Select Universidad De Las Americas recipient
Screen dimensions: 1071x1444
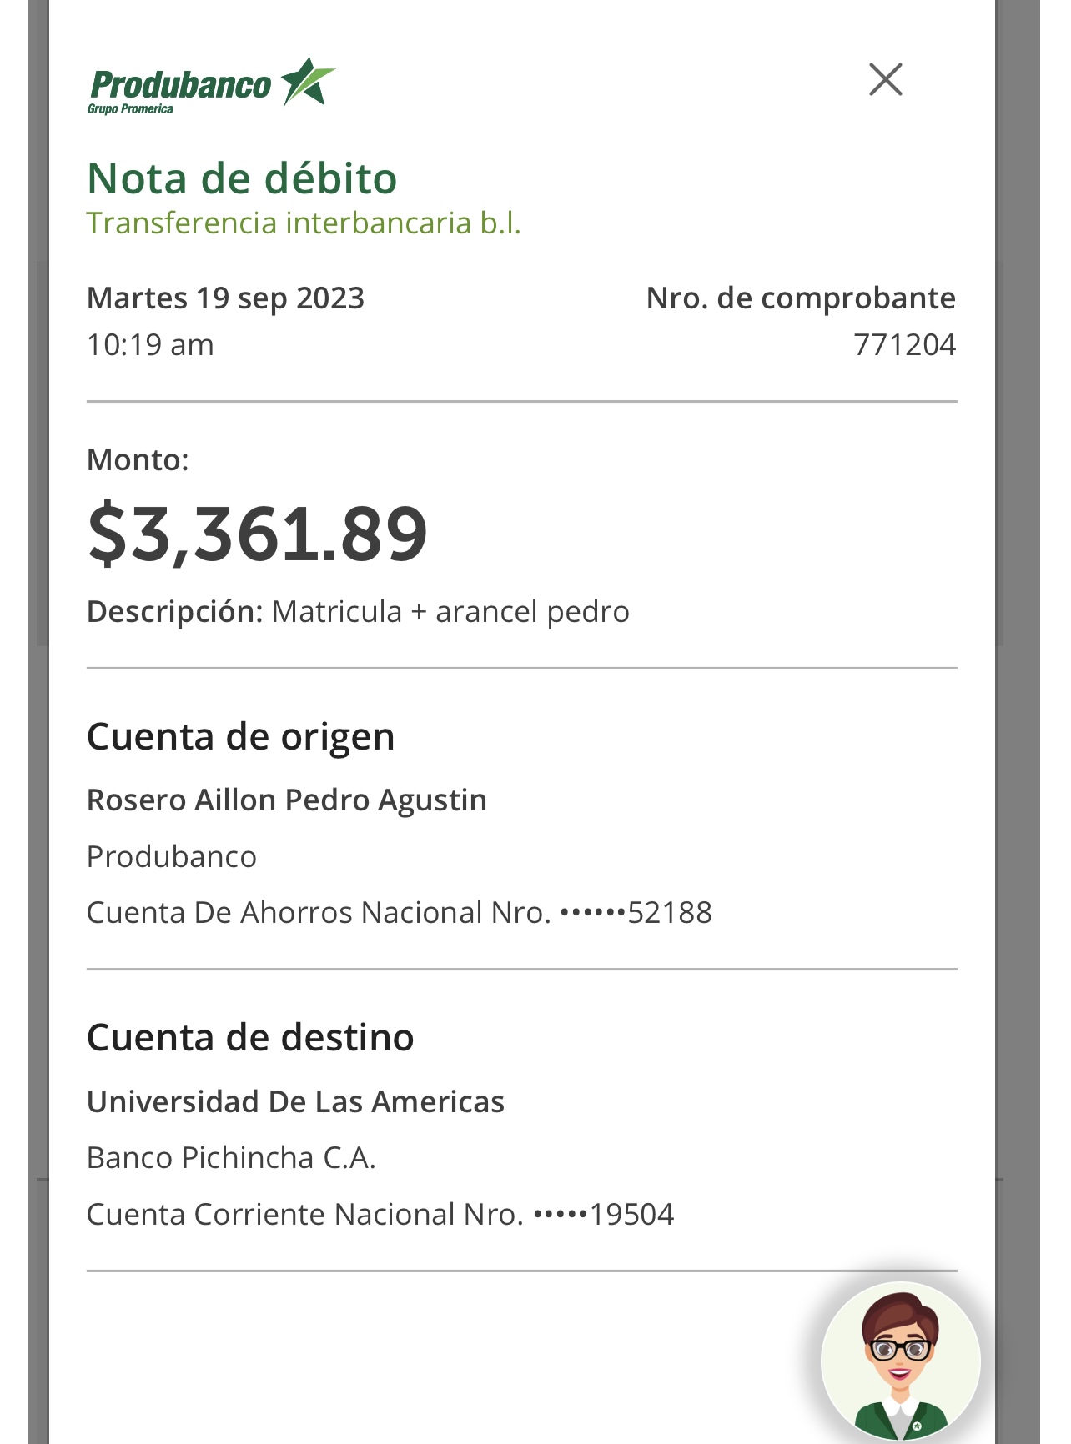click(x=295, y=1102)
